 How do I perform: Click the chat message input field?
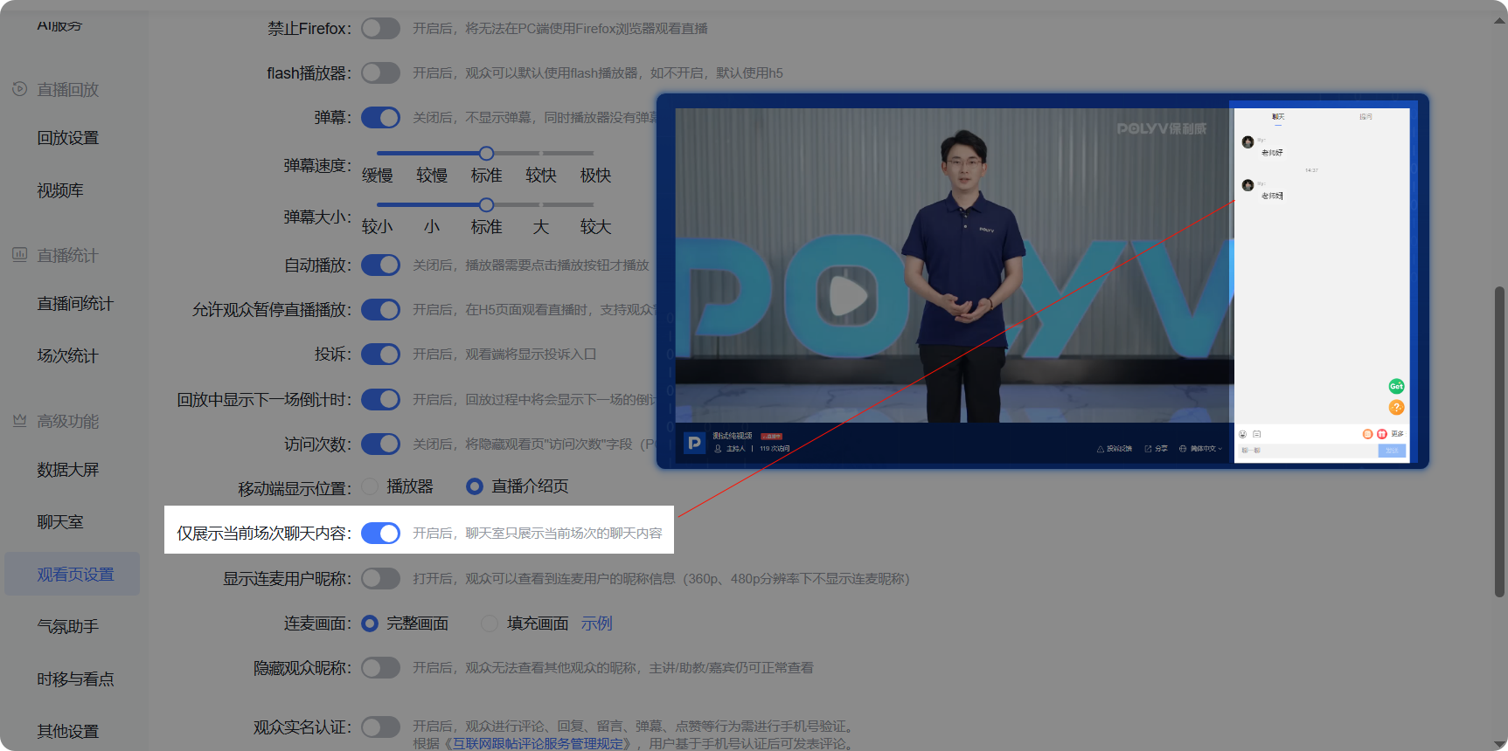pos(1307,451)
